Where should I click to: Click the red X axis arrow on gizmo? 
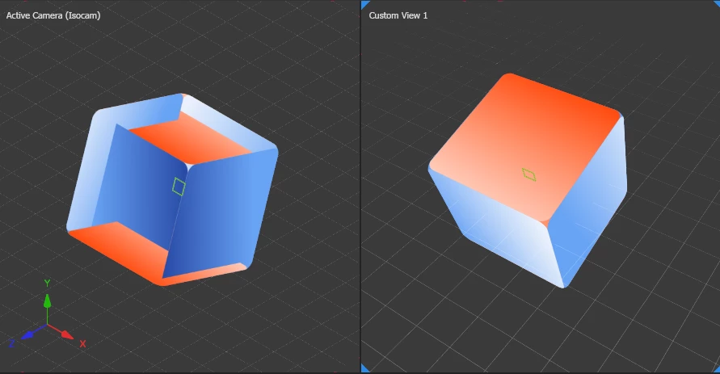(66, 334)
